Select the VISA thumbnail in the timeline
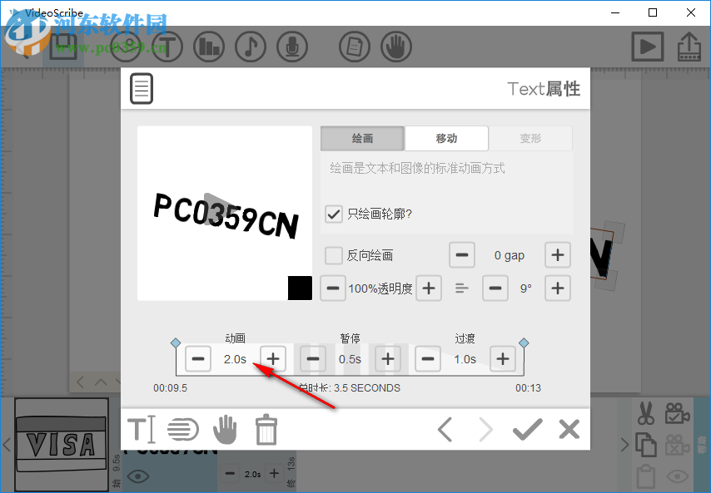The image size is (711, 493). (61, 443)
